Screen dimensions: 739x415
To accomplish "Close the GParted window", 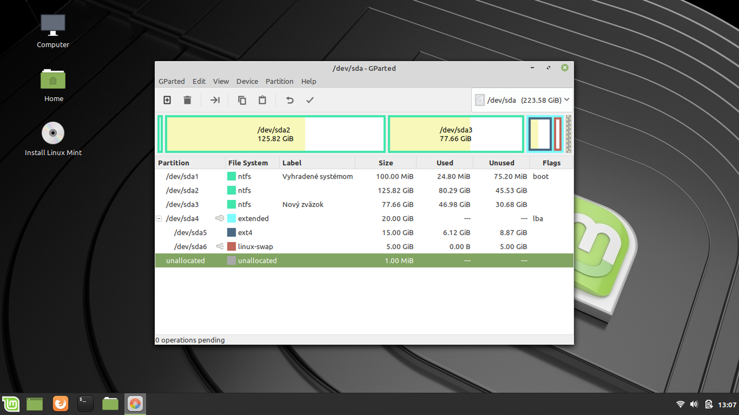I will [565, 68].
